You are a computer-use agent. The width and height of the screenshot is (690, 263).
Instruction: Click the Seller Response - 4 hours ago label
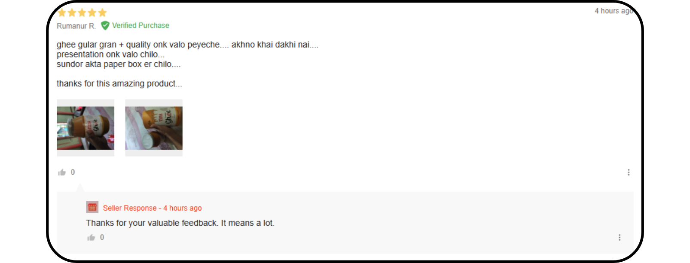point(152,208)
